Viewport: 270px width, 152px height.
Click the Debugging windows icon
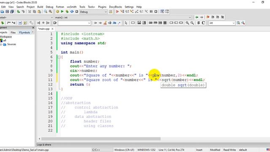pyautogui.click(x=162, y=11)
